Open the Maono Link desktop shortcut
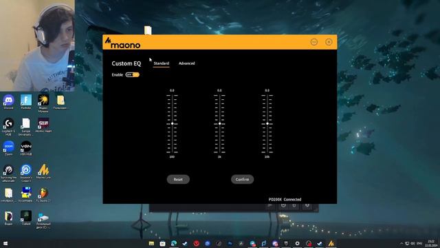Screen dimensions: 440x248 (x=43, y=172)
